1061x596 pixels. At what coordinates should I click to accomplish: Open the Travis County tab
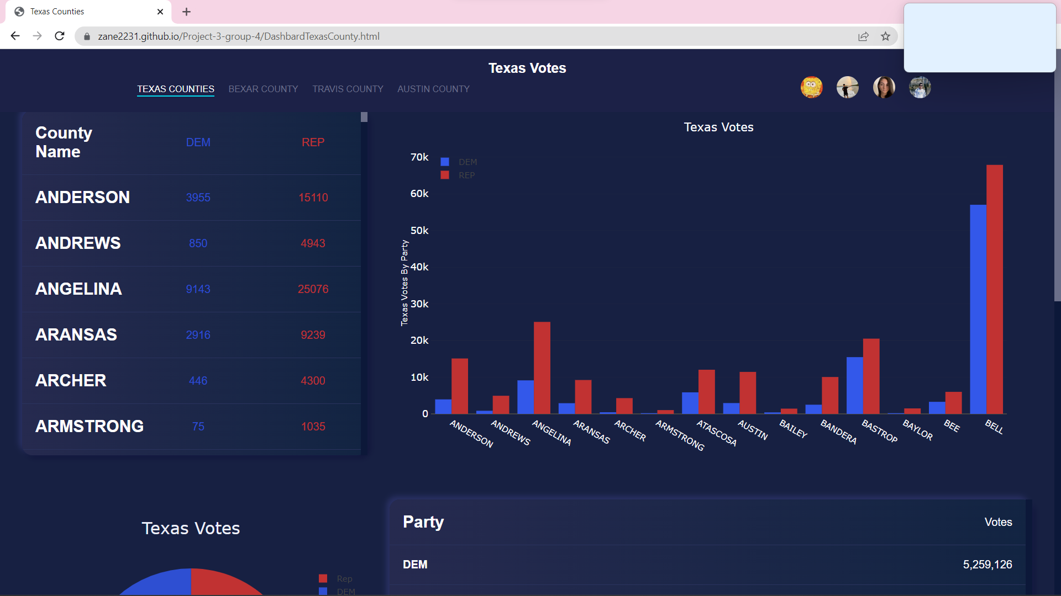[348, 89]
